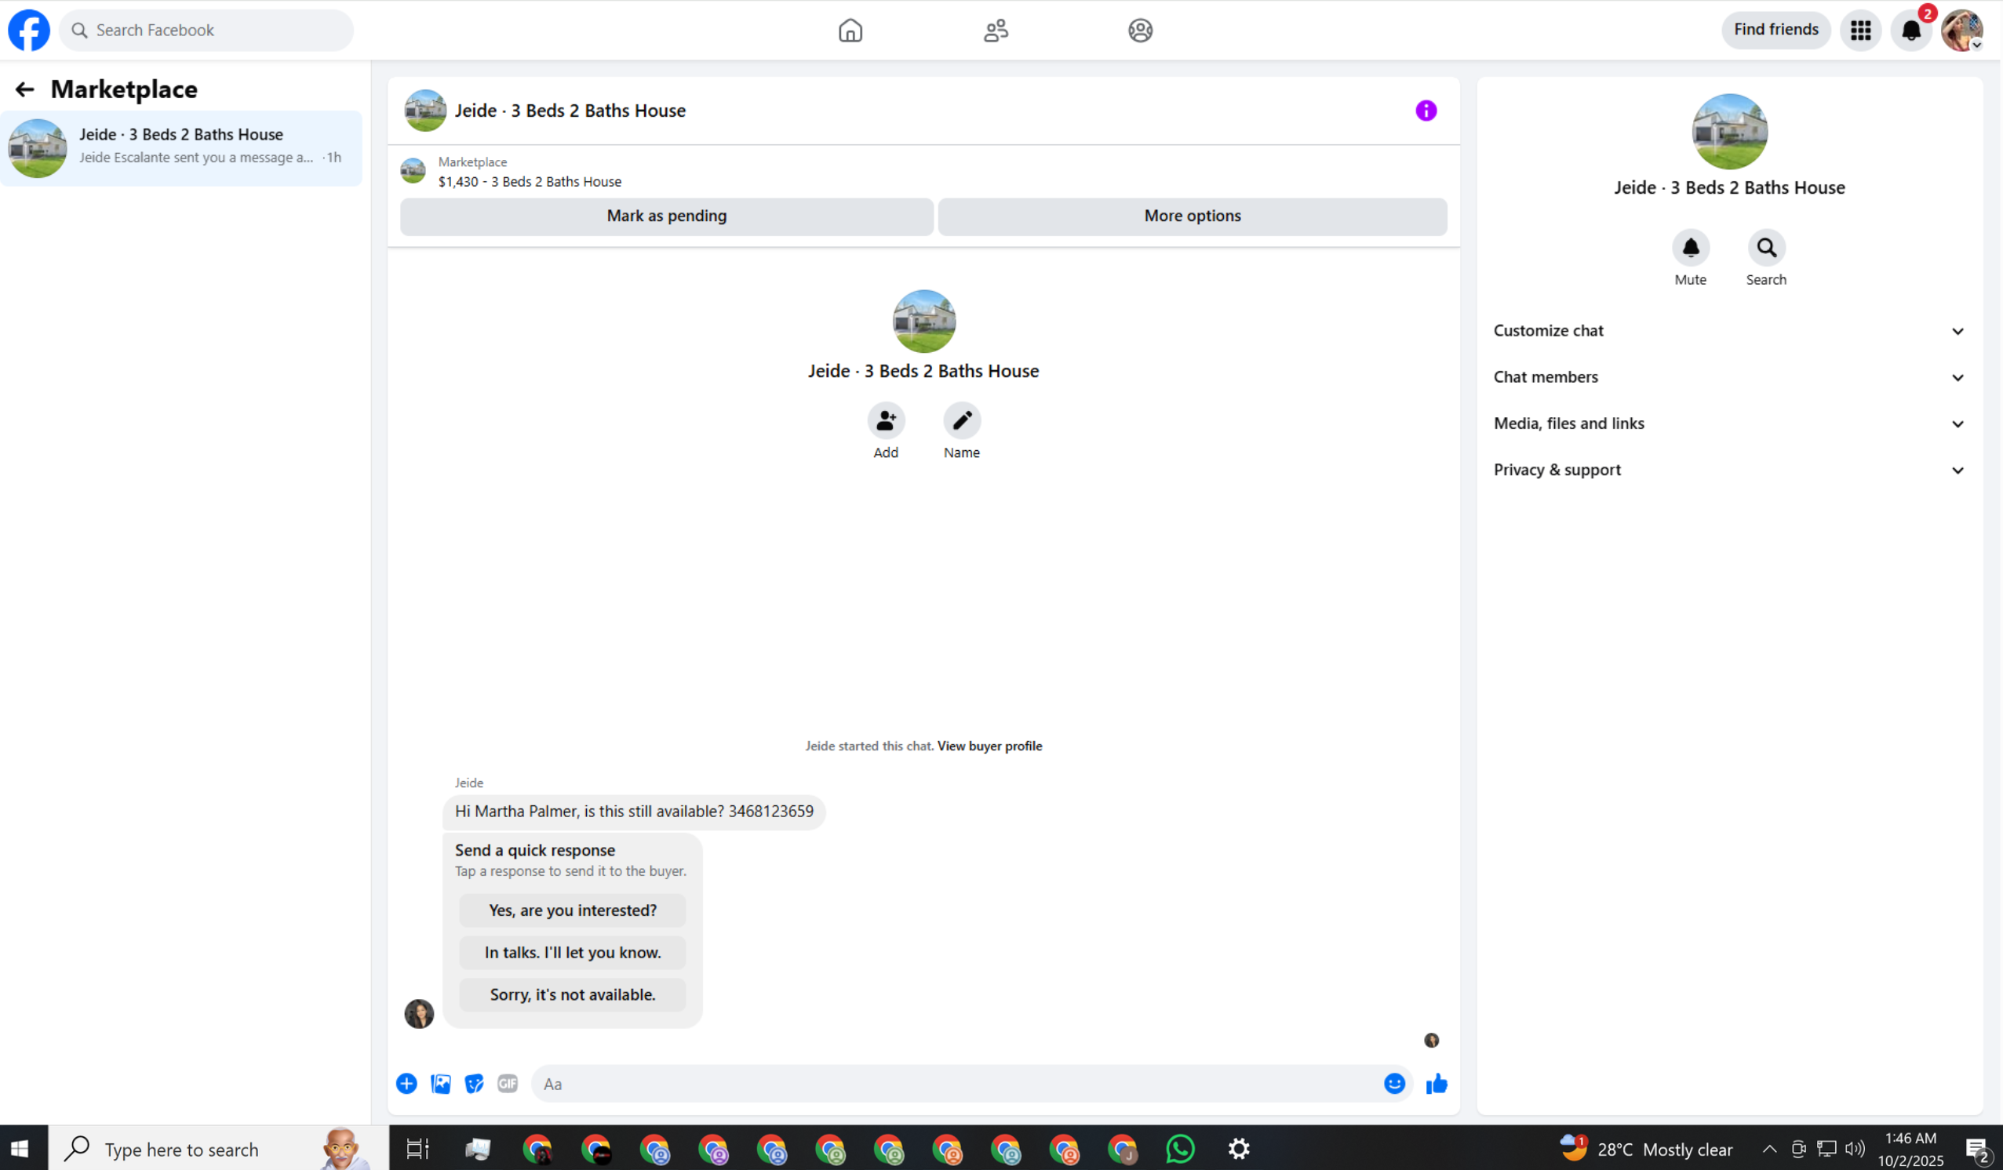Send the quick reply 'Yes, are you interested?'

[x=572, y=910]
